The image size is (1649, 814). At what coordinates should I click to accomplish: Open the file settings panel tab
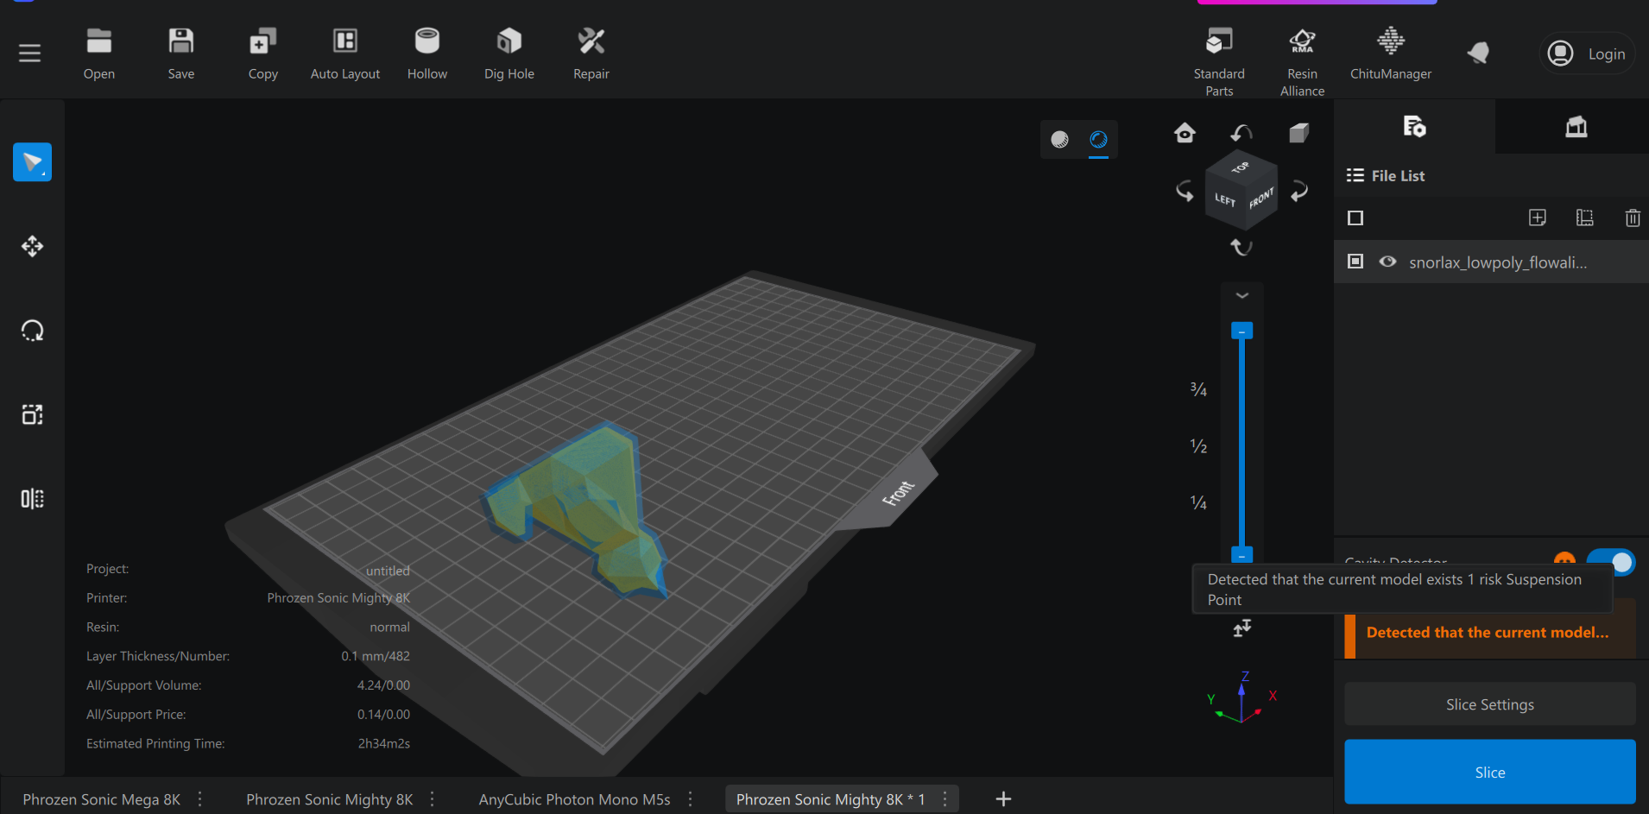click(x=1414, y=127)
